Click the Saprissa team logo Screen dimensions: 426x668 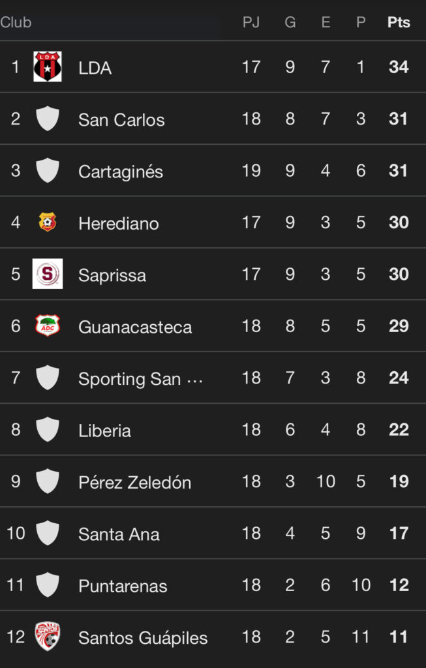click(48, 274)
